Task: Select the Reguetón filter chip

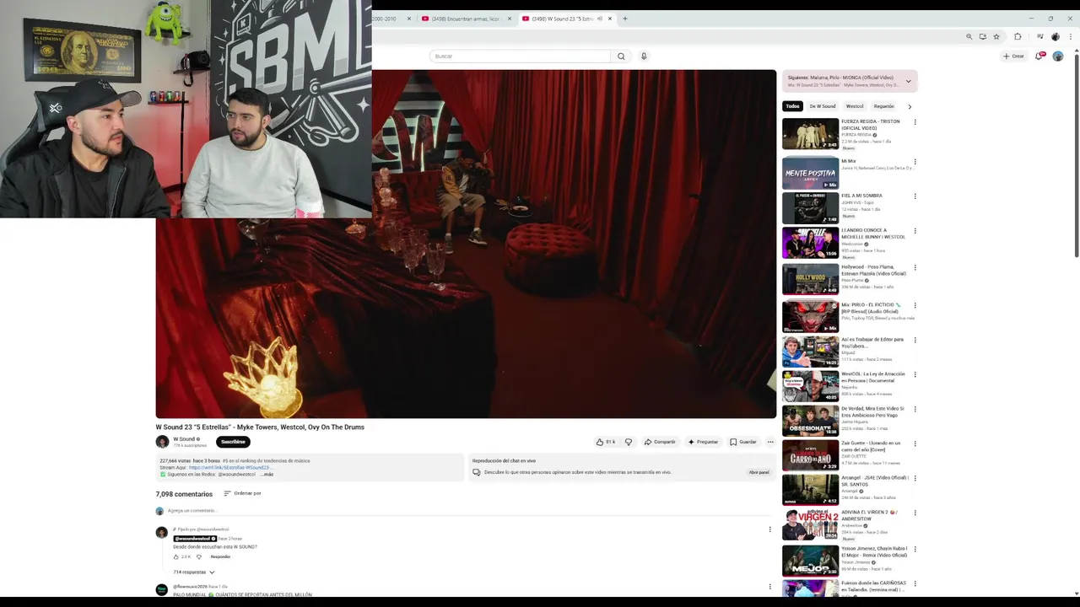Action: (883, 106)
